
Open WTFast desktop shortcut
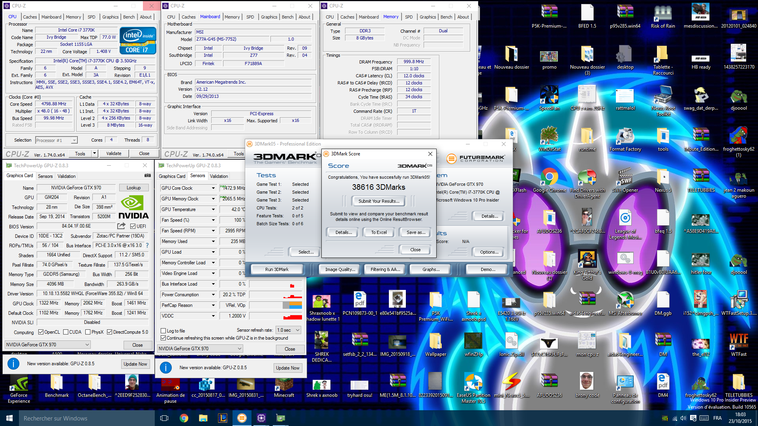739,345
